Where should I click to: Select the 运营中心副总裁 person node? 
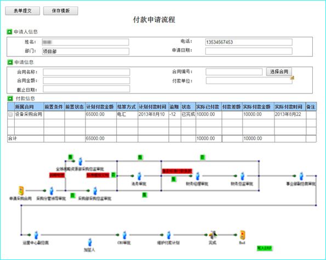[36, 235]
